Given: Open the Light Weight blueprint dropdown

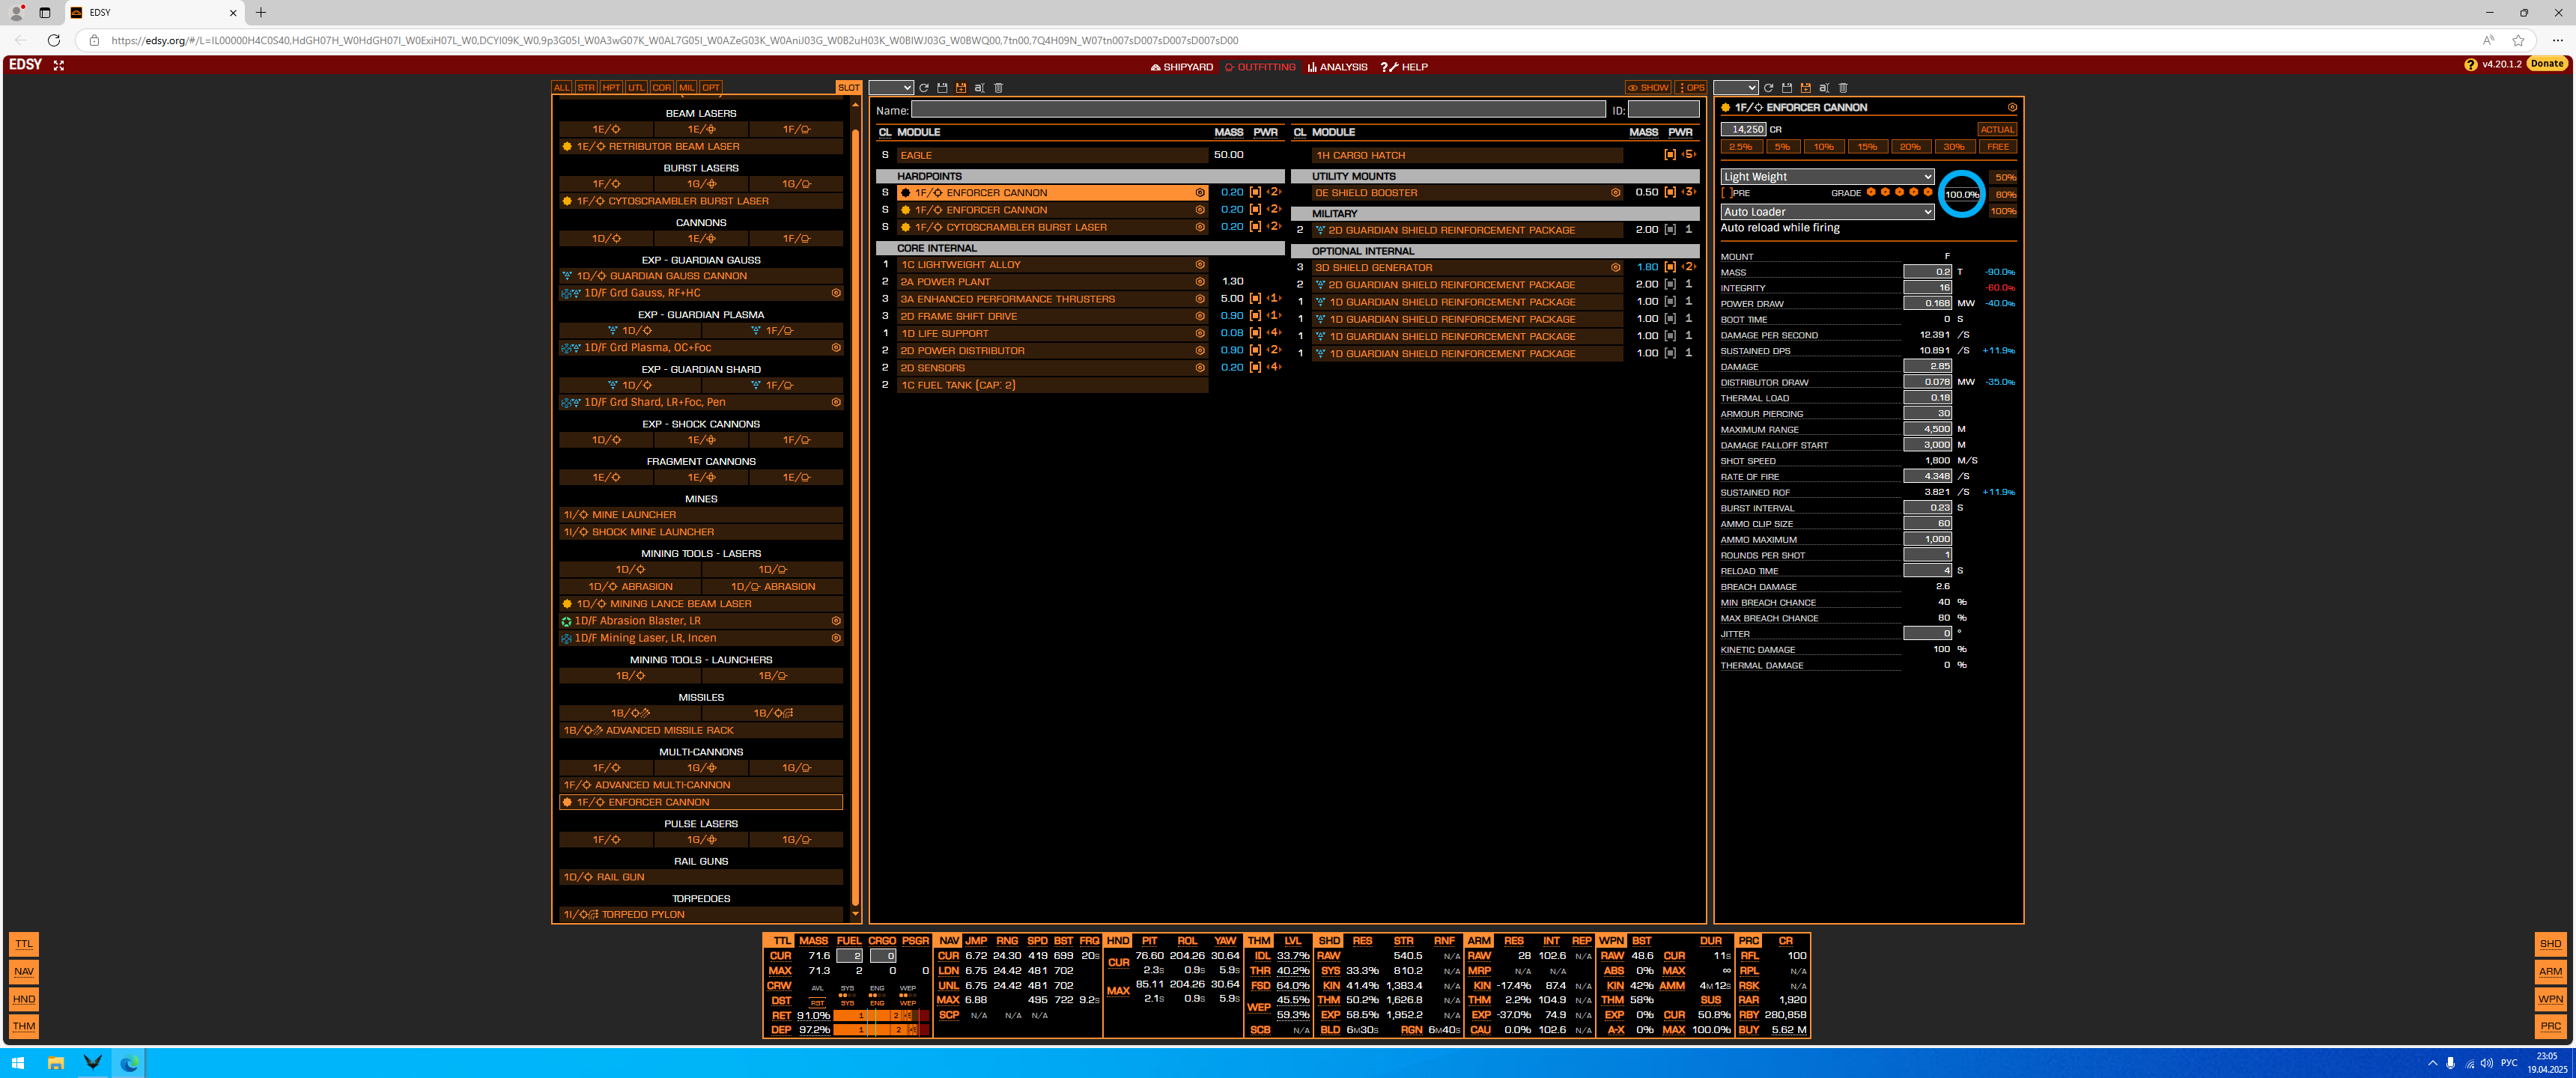Looking at the screenshot, I should [x=1826, y=177].
